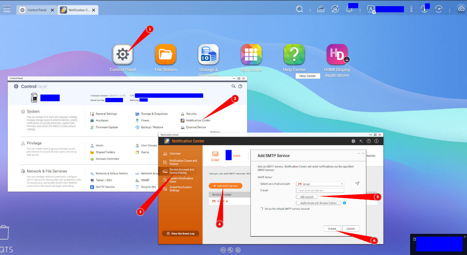Open the search icon in top bar
This screenshot has width=467, height=255.
point(299,9)
